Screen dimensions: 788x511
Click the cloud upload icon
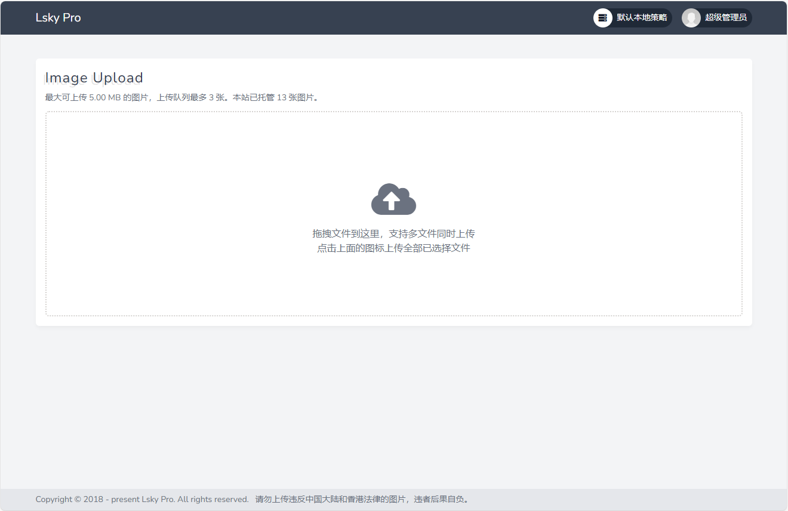[393, 199]
